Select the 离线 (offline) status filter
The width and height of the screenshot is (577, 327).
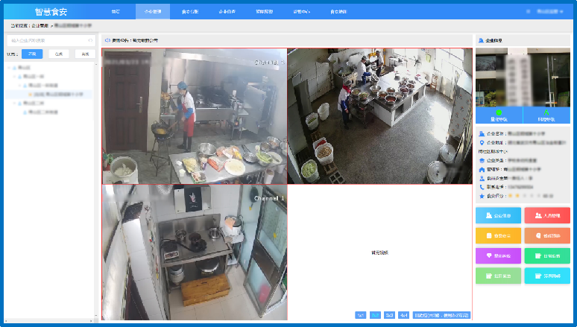coord(84,54)
